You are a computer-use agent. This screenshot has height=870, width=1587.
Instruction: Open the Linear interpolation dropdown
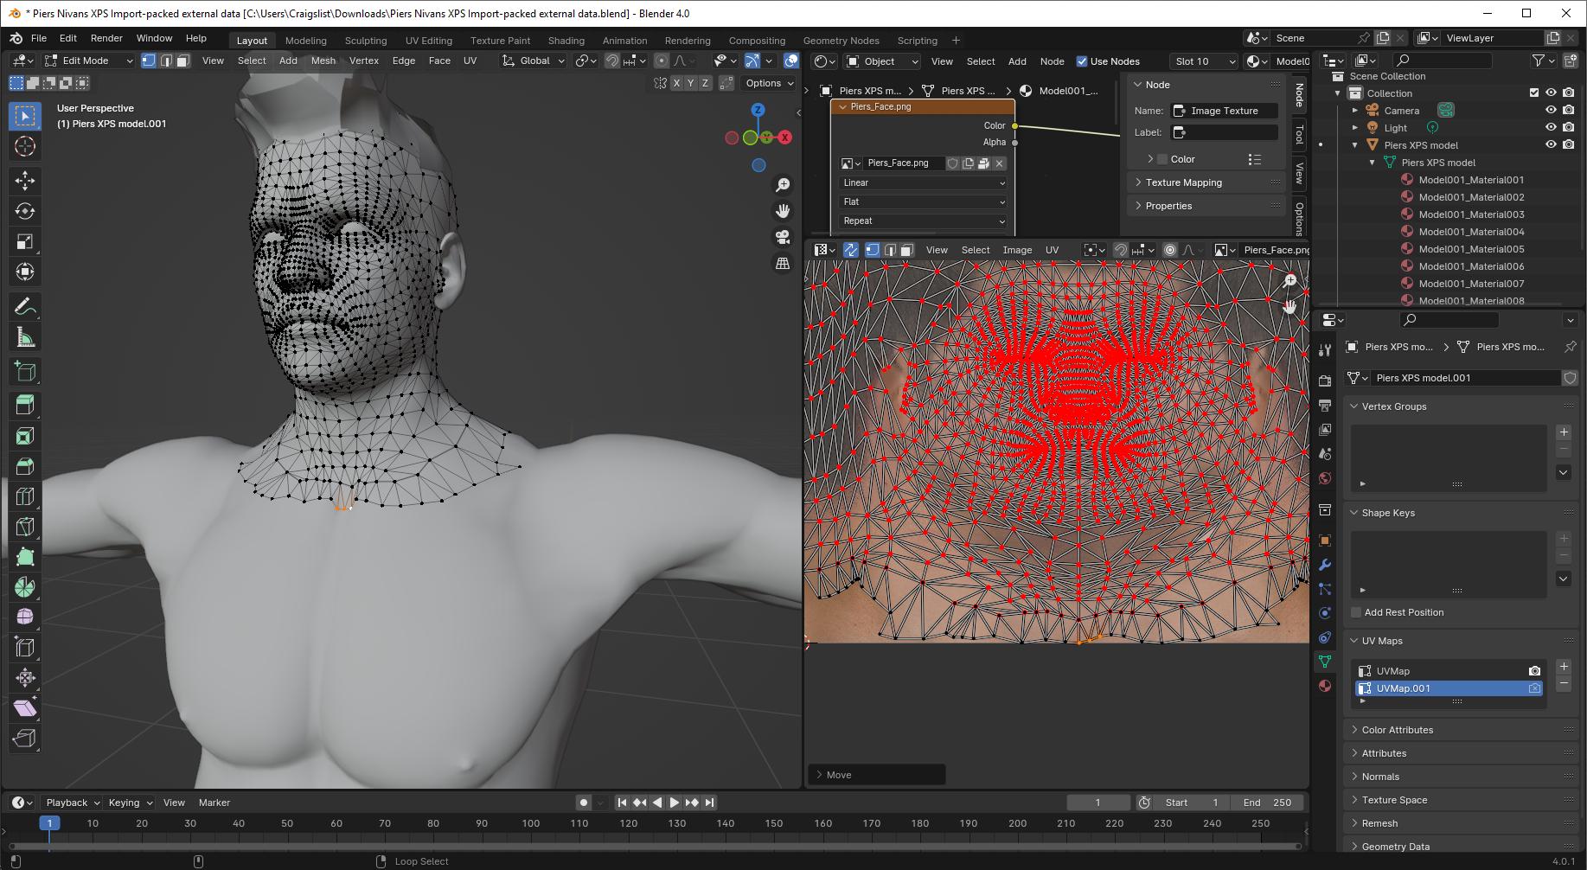coord(923,182)
